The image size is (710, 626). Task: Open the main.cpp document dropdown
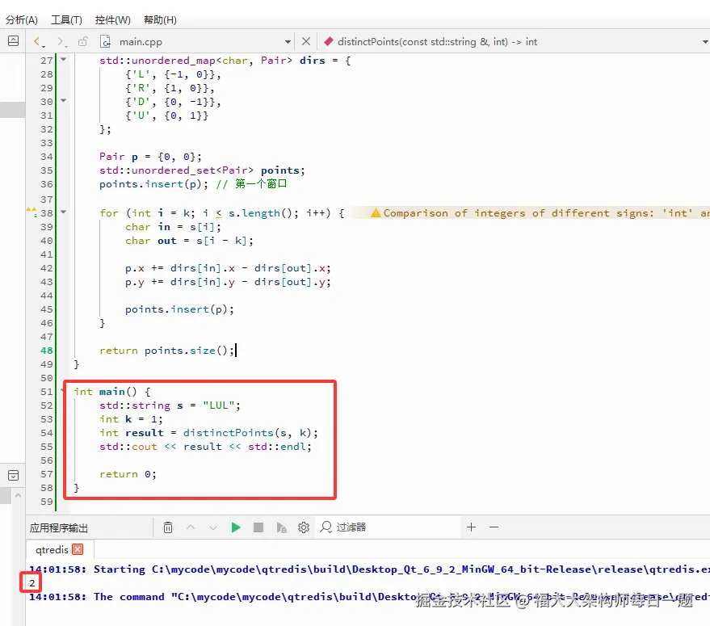coord(288,42)
